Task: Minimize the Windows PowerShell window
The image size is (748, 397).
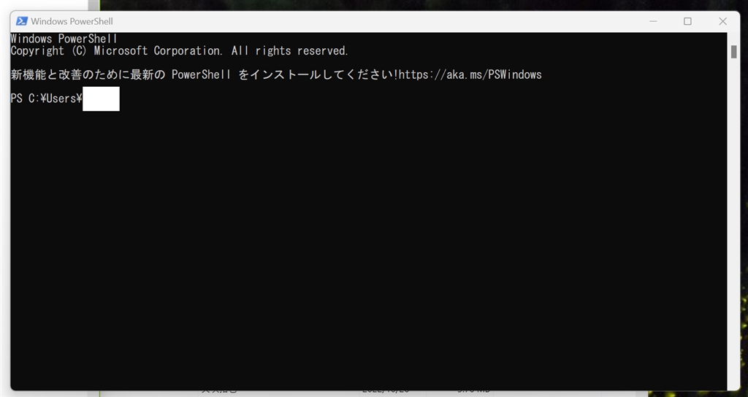Action: (x=652, y=21)
